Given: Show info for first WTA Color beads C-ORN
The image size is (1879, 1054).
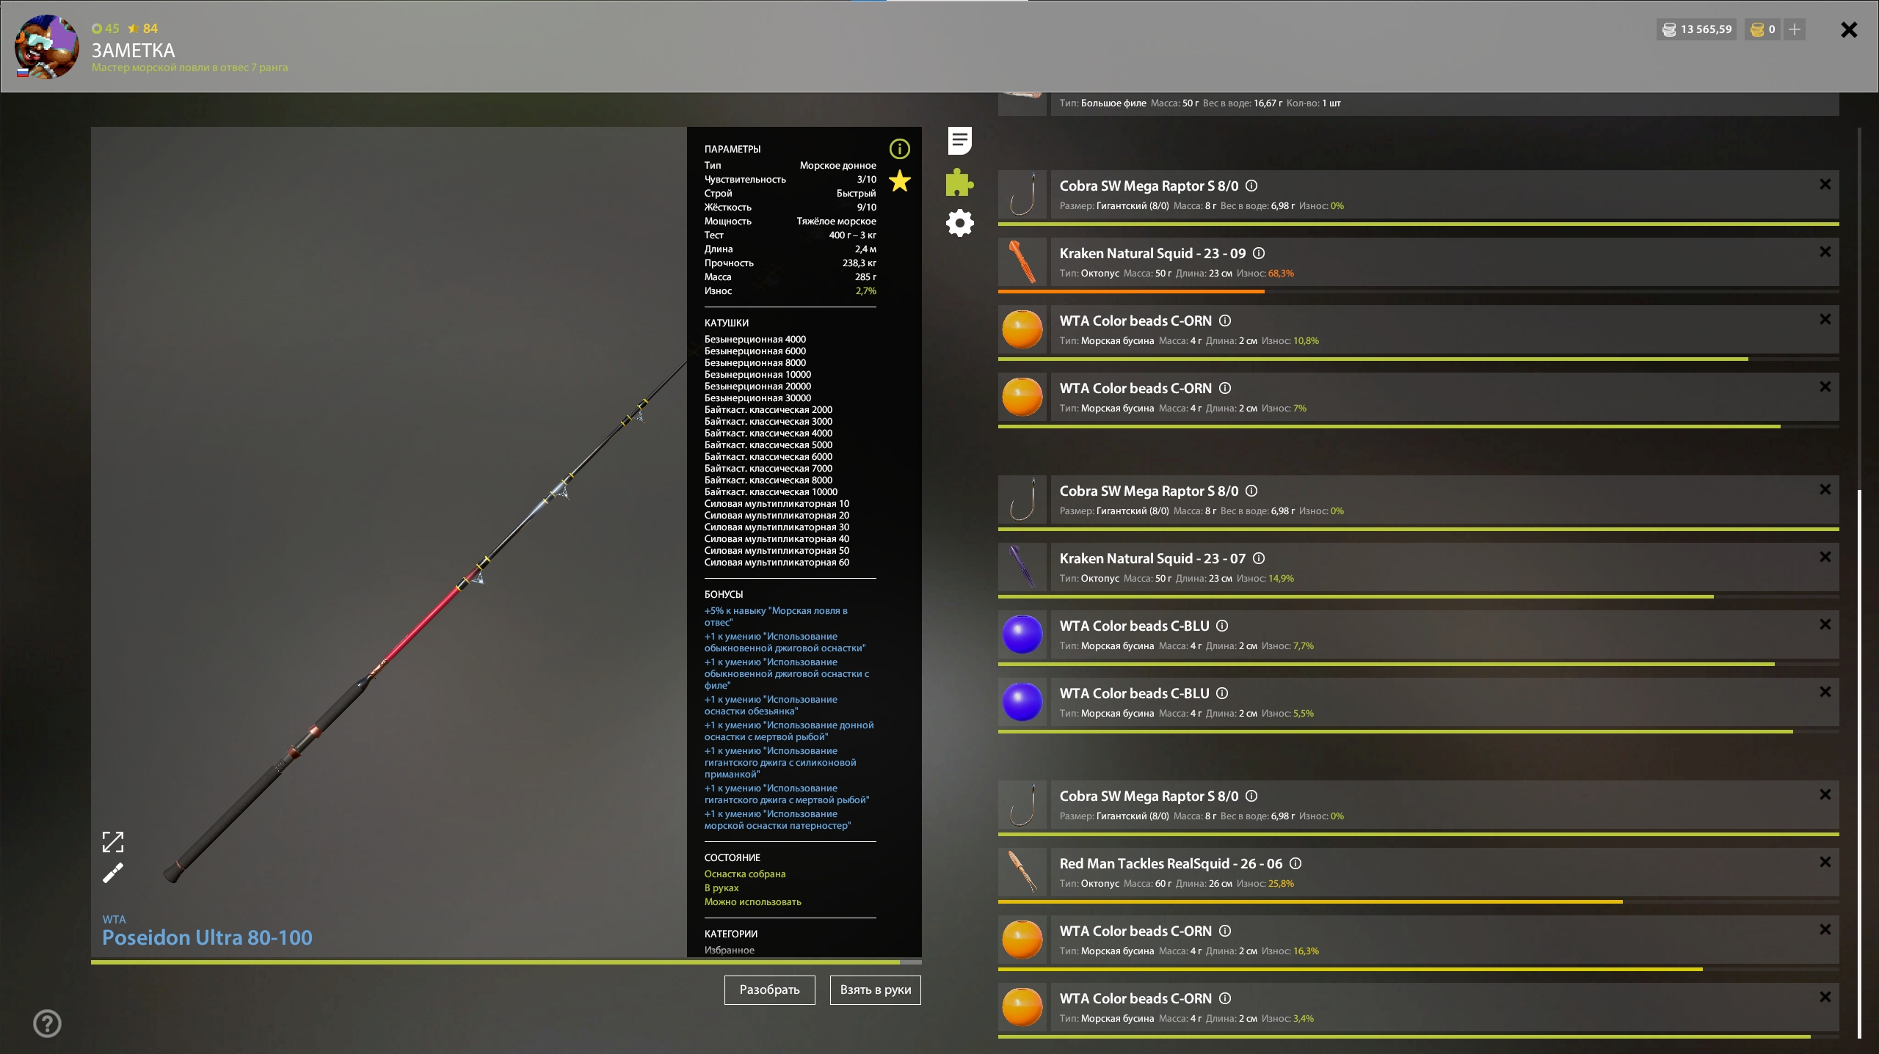Looking at the screenshot, I should (x=1225, y=321).
